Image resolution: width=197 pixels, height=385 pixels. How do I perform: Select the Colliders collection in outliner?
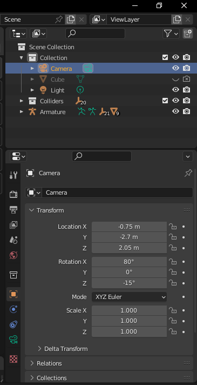click(x=51, y=101)
